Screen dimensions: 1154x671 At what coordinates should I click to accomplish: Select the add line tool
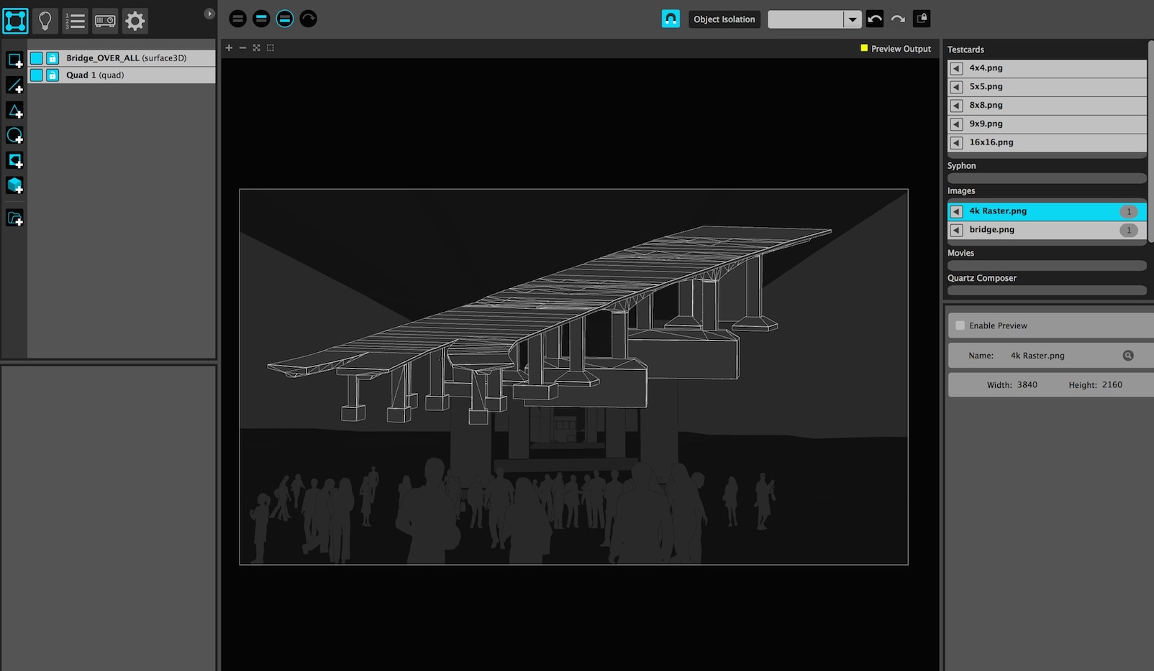pyautogui.click(x=14, y=86)
